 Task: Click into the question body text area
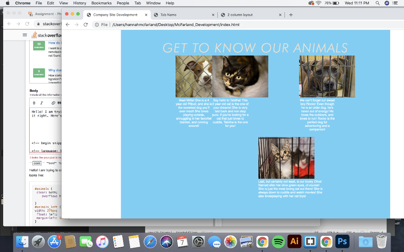[46, 130]
